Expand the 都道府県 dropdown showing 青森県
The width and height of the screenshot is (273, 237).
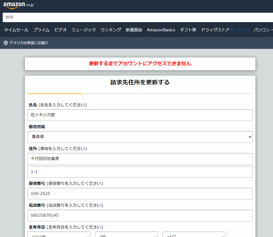pos(140,137)
